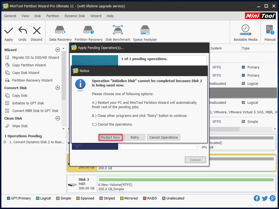Select Disk 3 in the disk map

point(82,184)
